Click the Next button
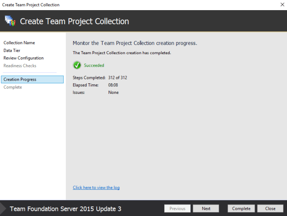Image resolution: width=287 pixels, height=216 pixels. [206, 209]
